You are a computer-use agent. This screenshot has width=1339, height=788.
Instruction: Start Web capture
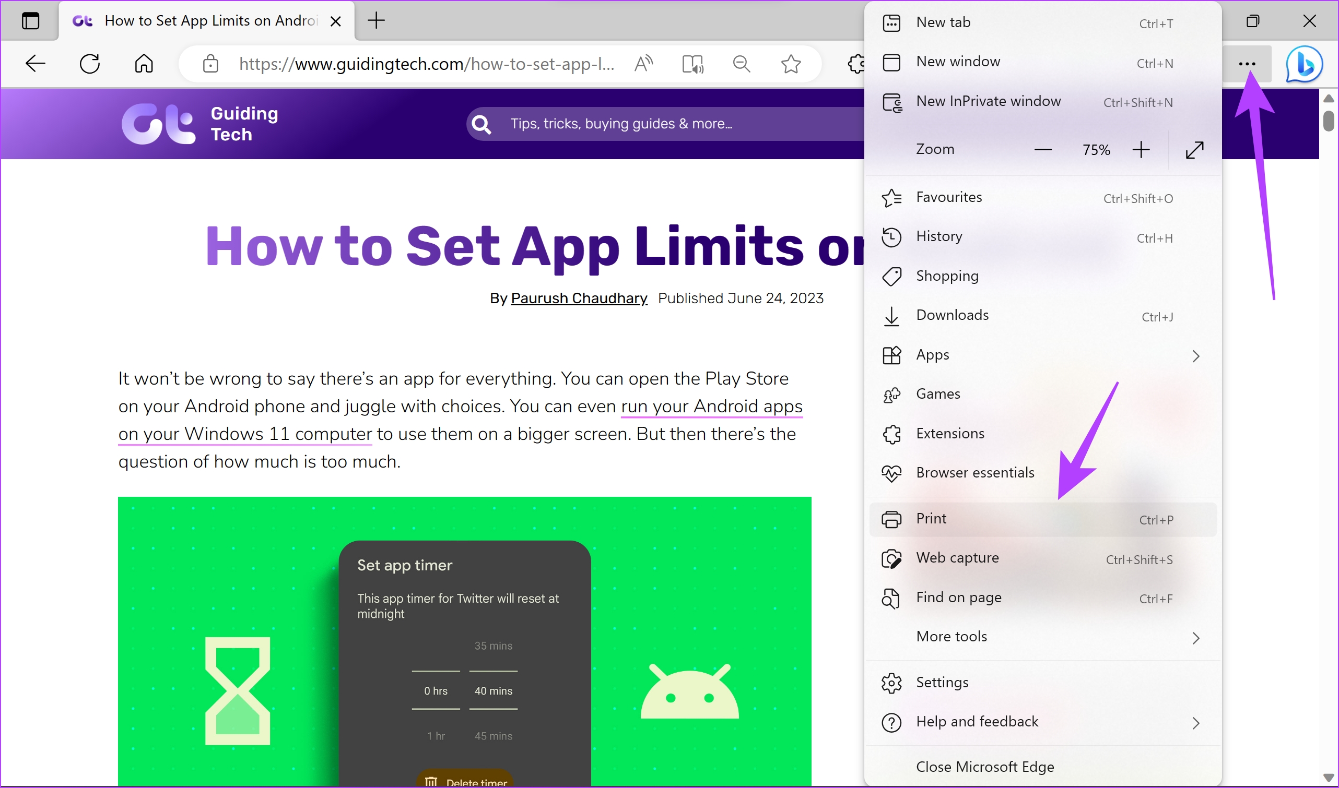coord(1042,558)
